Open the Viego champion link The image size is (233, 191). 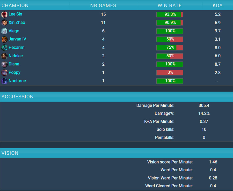pyautogui.click(x=14, y=31)
